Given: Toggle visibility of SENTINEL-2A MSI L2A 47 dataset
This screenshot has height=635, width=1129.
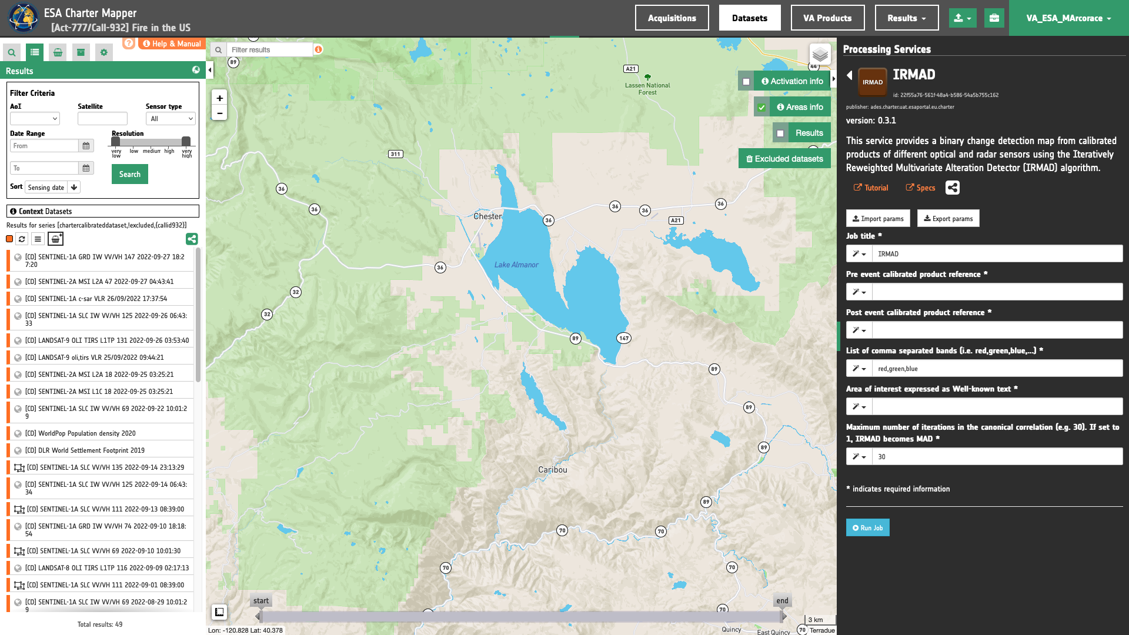Looking at the screenshot, I should (18, 282).
